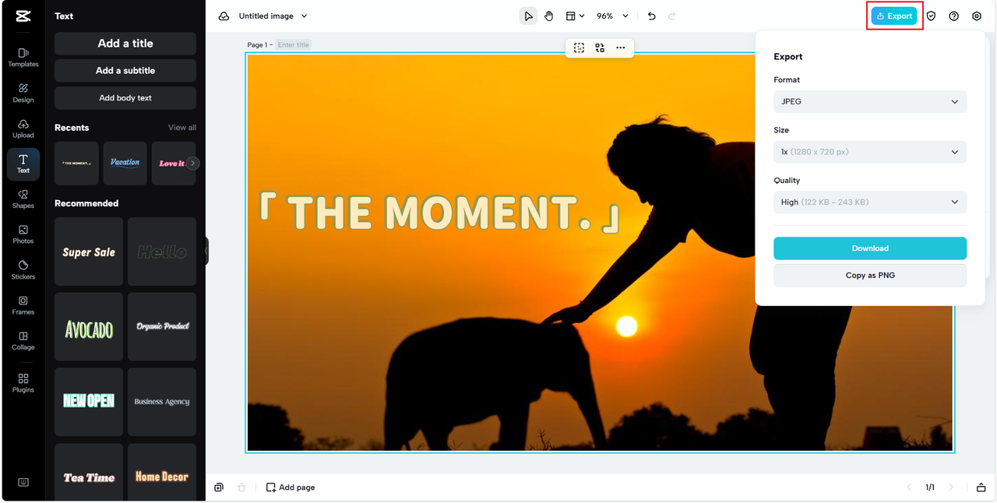Click Add a title button
The height and width of the screenshot is (503, 997).
tap(125, 44)
